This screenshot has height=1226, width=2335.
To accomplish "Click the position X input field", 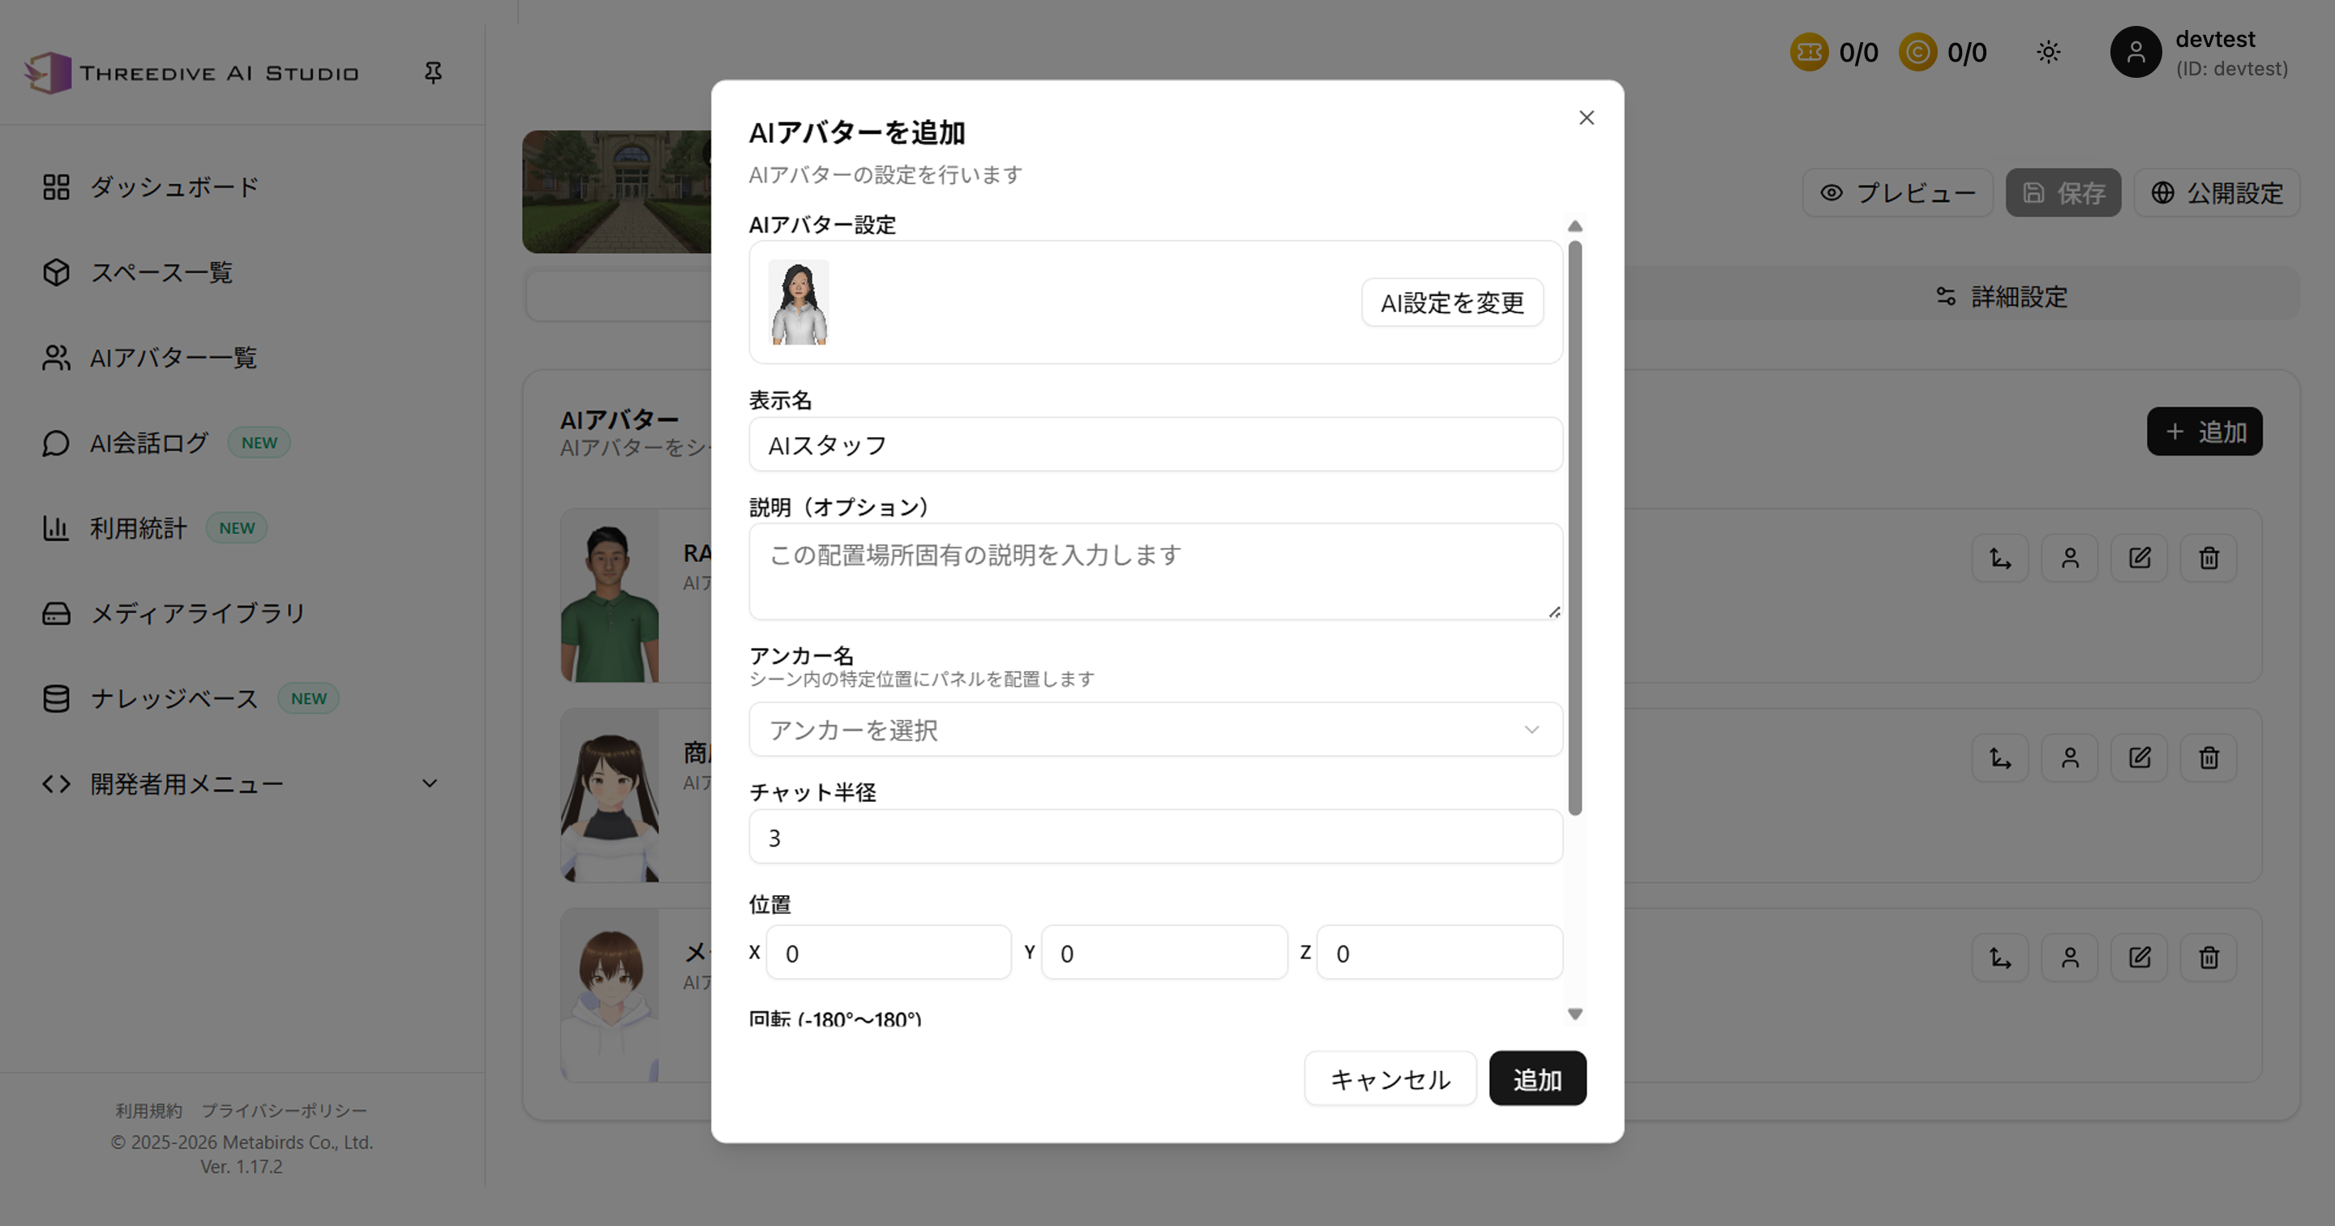I will [x=889, y=953].
